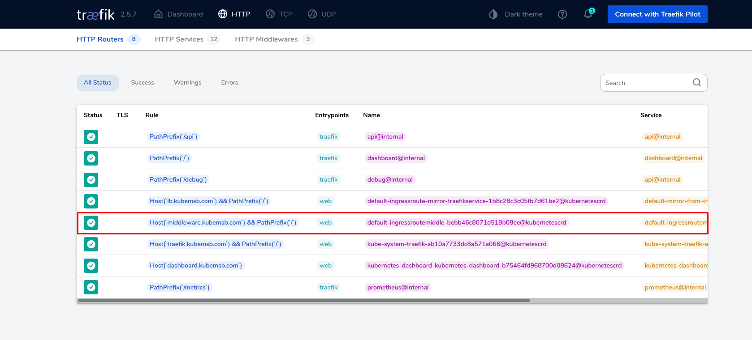Click the search magnifier icon
Viewport: 752px width, 340px height.
(x=696, y=83)
